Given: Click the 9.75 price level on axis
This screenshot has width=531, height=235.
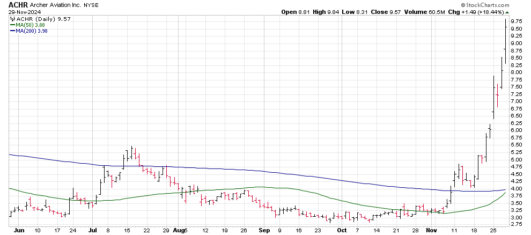Looking at the screenshot, I should click(517, 21).
